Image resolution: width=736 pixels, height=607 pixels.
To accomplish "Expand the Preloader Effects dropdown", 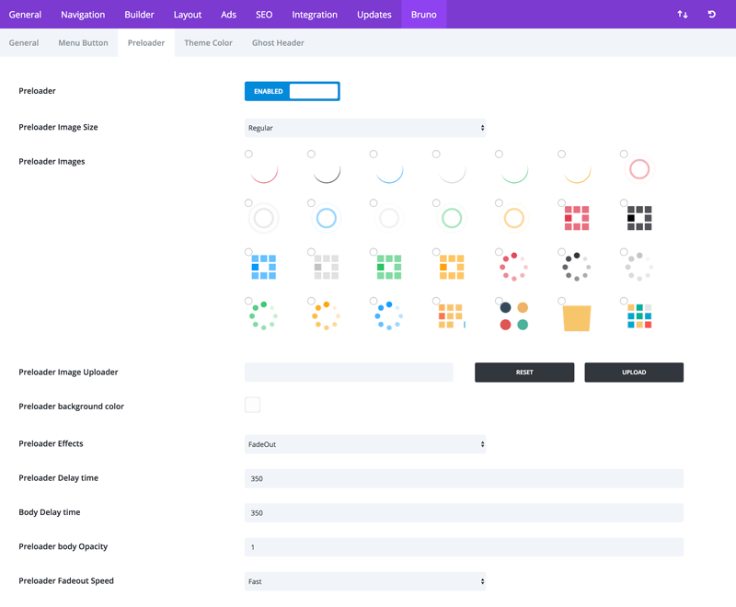I will pos(365,444).
